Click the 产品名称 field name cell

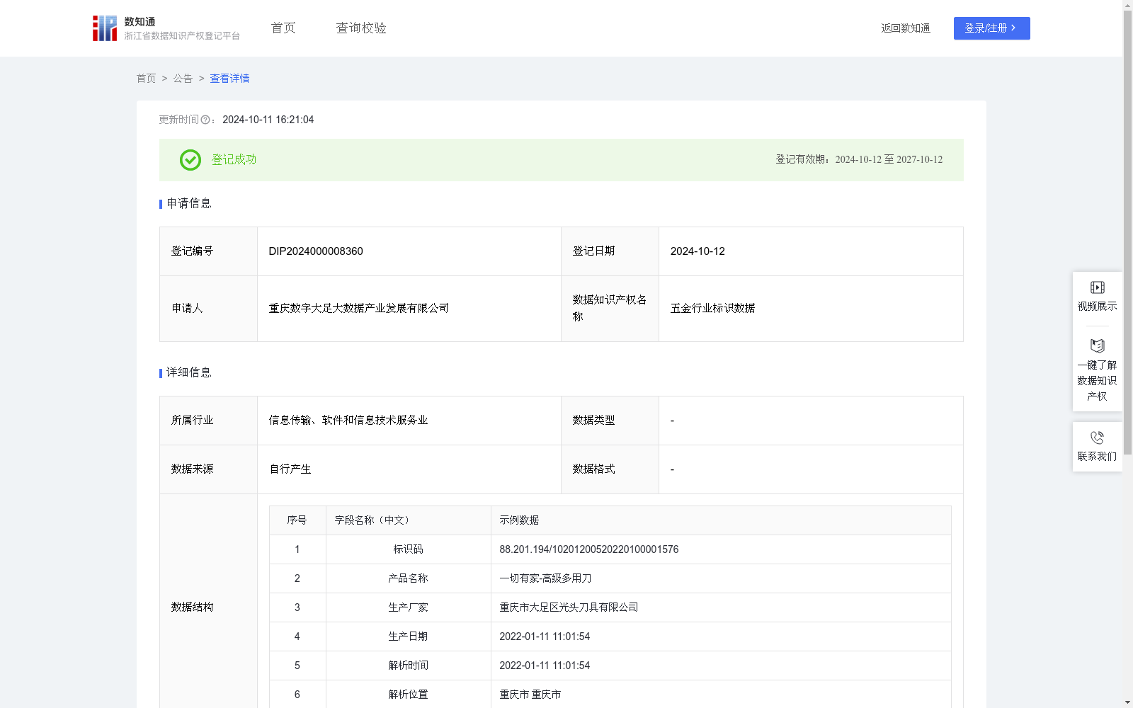click(409, 578)
